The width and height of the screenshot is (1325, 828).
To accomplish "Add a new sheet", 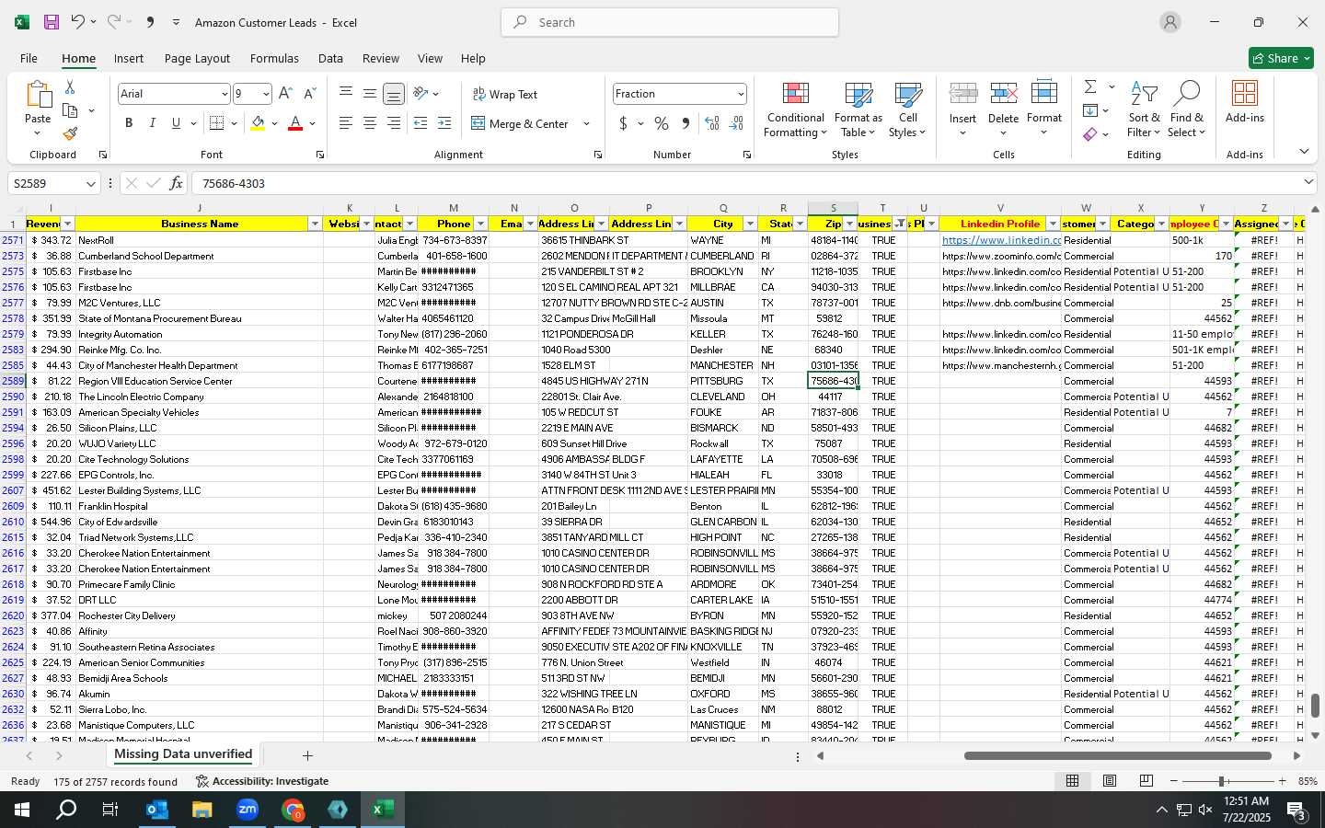I will (307, 755).
